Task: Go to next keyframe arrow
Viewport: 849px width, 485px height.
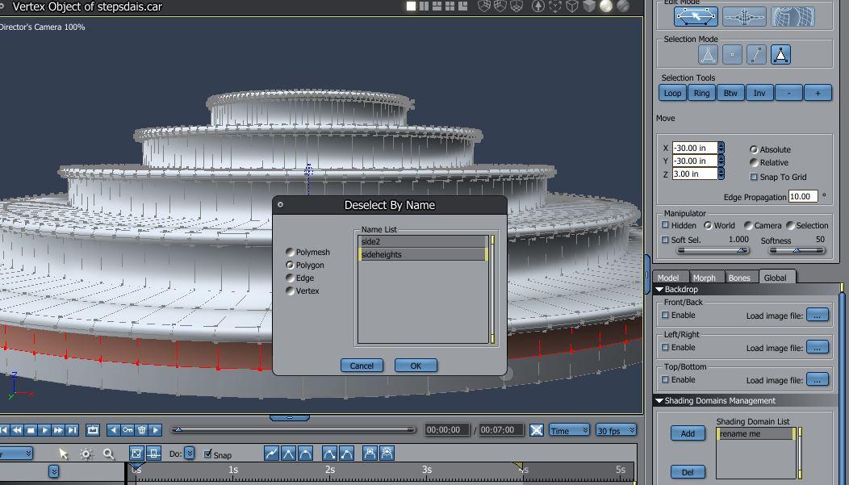Action: [x=156, y=430]
